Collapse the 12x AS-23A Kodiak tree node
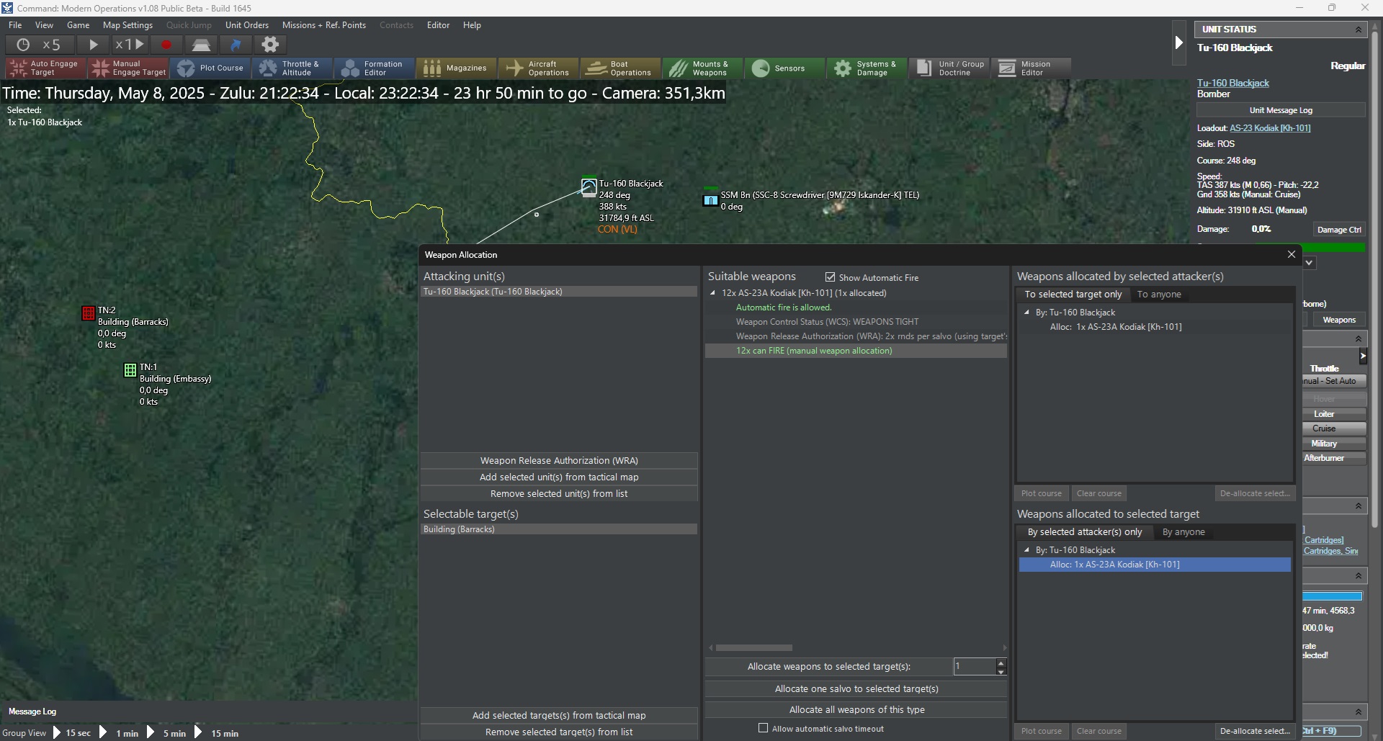The height and width of the screenshot is (741, 1383). 712,293
